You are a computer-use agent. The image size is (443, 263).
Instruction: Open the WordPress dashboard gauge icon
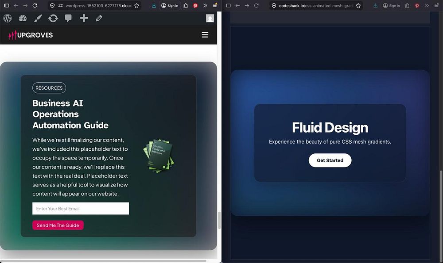[23, 18]
